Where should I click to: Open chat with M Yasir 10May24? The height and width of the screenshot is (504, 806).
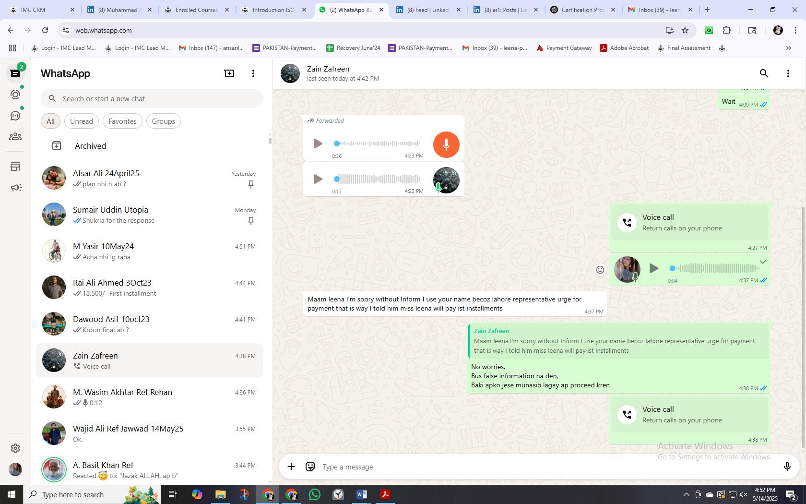click(x=150, y=251)
